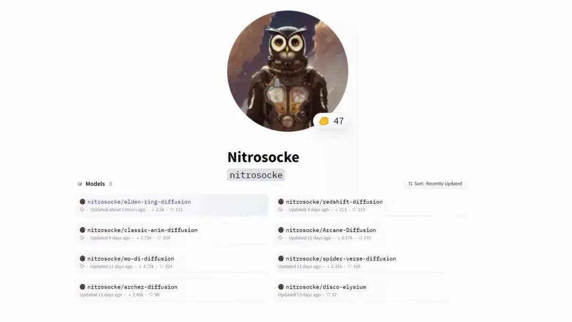Click the nitrosocke username badge
572x322 pixels.
coord(256,175)
